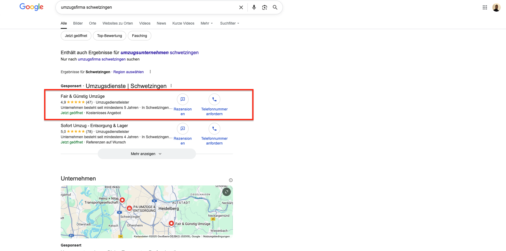Open the Google apps grid
This screenshot has width=506, height=251.
pos(485,7)
